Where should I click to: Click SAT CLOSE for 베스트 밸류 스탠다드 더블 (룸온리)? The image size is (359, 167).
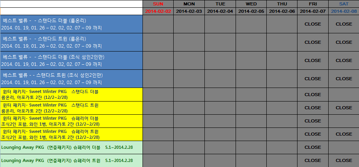click(x=344, y=24)
